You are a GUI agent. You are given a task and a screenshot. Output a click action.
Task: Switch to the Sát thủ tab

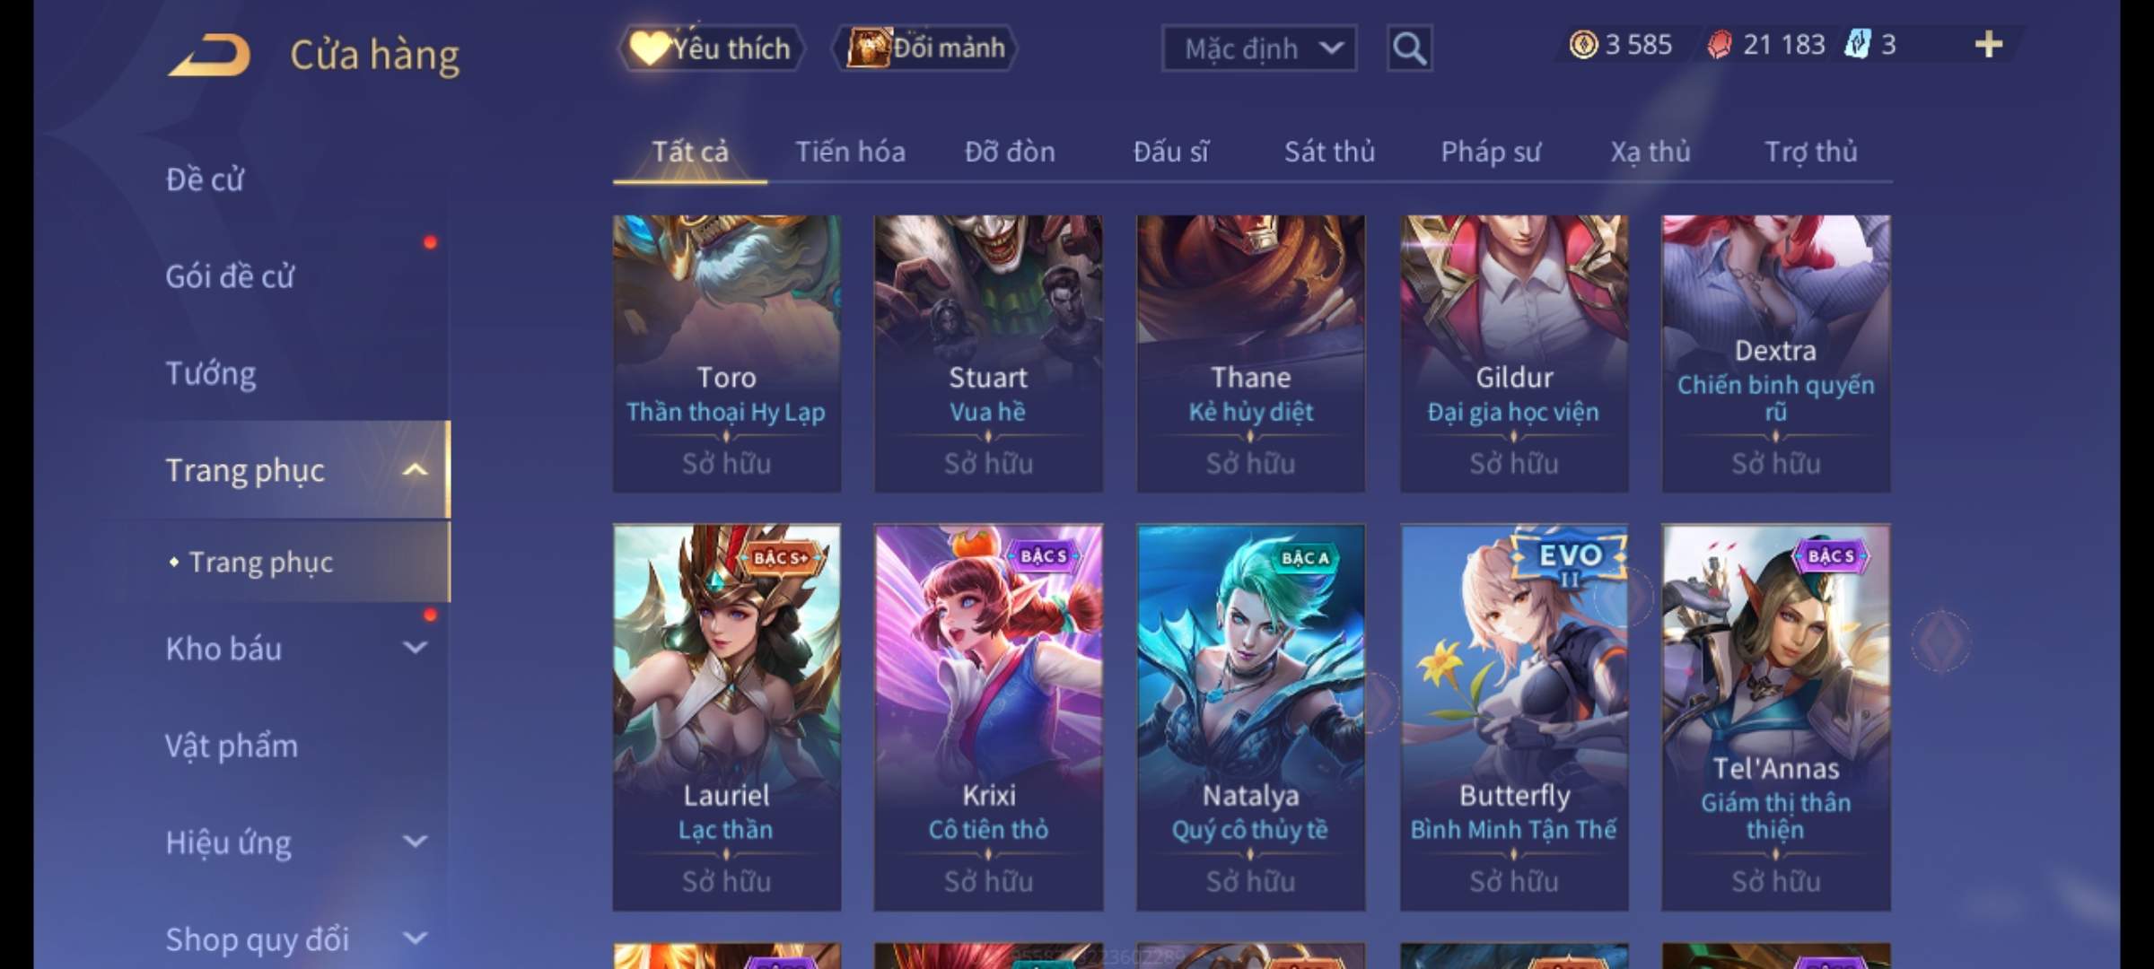click(1329, 152)
